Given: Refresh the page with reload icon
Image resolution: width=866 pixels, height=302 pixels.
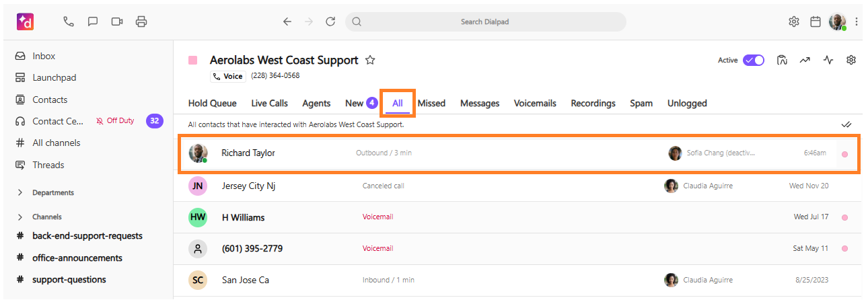Looking at the screenshot, I should coord(330,22).
